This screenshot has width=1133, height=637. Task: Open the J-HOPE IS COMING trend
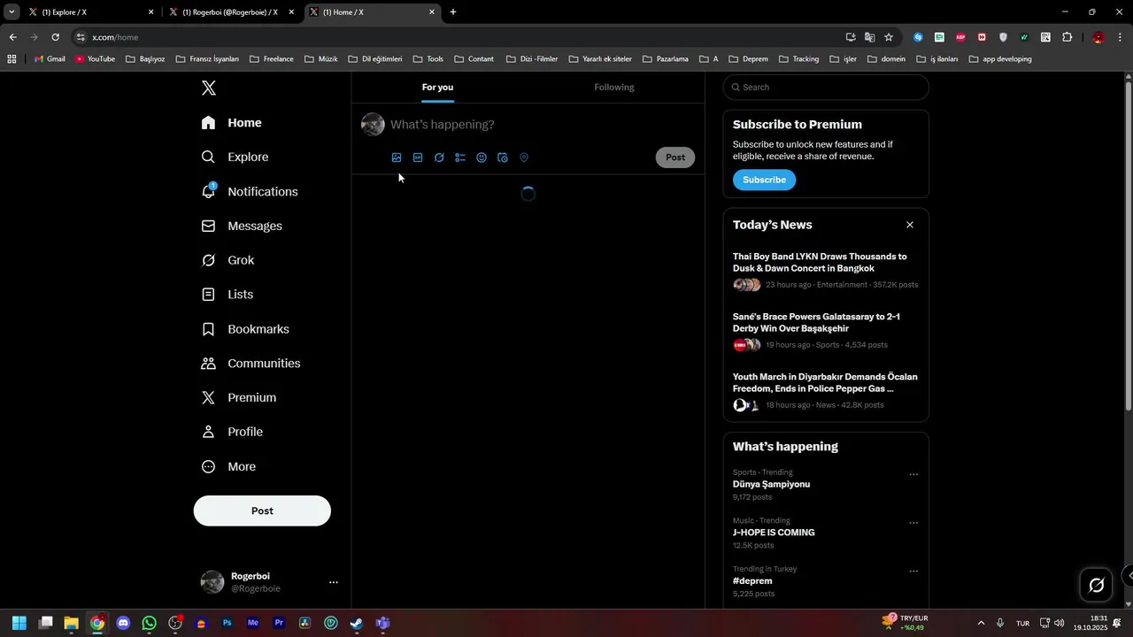pyautogui.click(x=774, y=533)
